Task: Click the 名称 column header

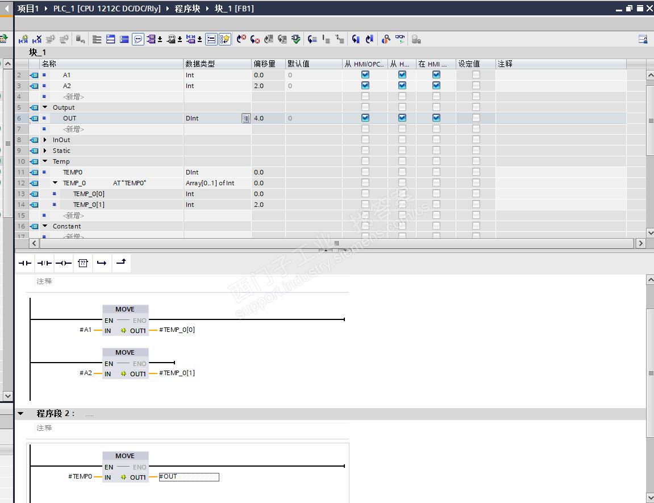Action: click(112, 64)
